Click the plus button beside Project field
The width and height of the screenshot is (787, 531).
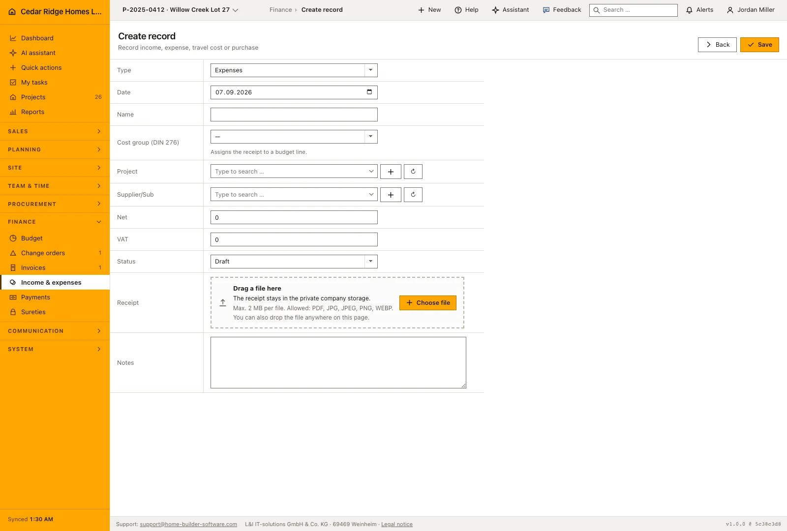tap(391, 172)
